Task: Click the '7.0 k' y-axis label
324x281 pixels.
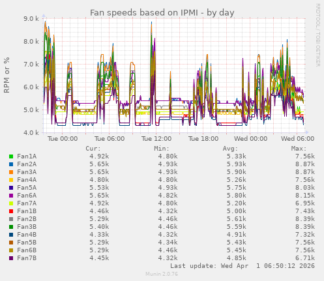Action: (31, 65)
